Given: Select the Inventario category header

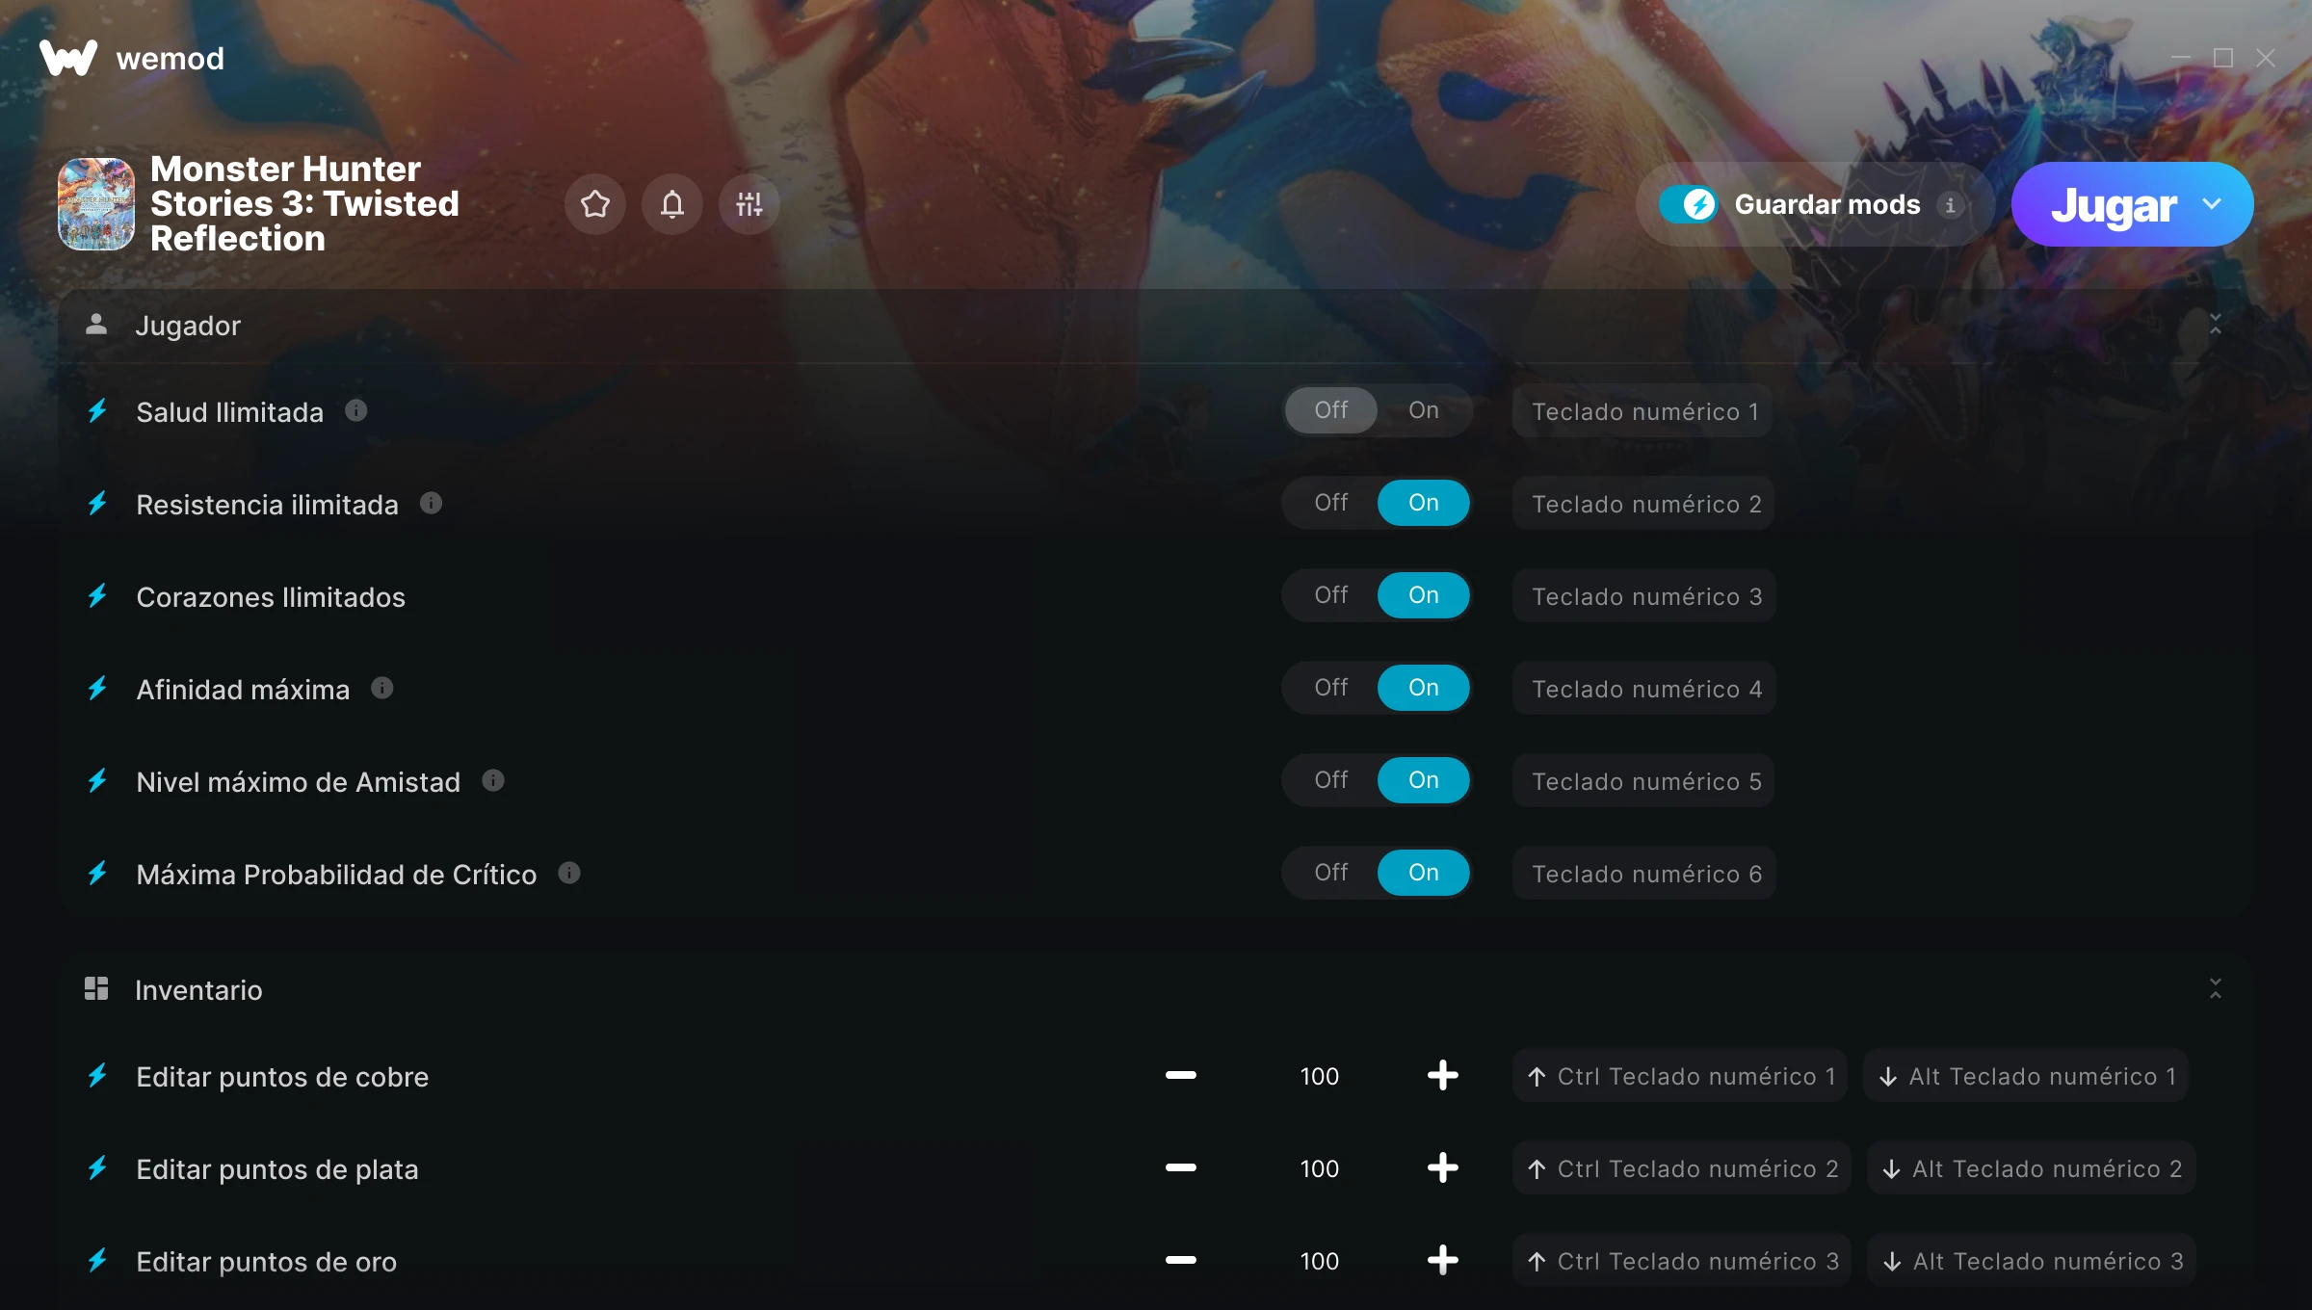Looking at the screenshot, I should 1156,989.
